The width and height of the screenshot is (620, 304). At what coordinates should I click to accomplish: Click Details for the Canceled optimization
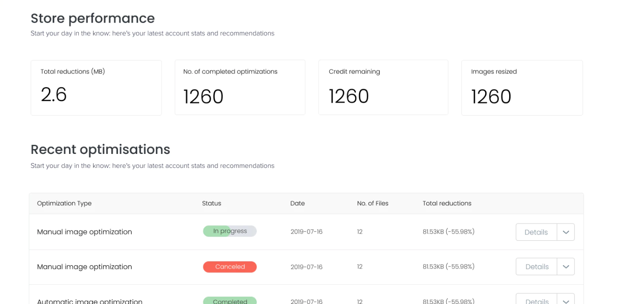[536, 267]
